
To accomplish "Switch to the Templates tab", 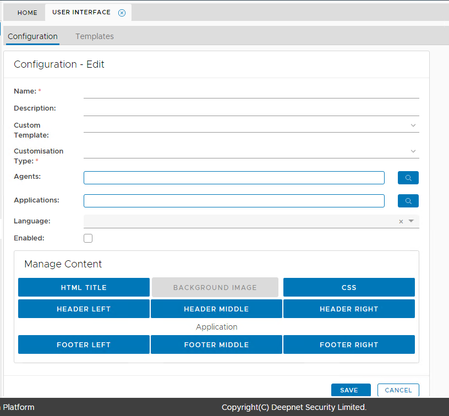I will (95, 36).
